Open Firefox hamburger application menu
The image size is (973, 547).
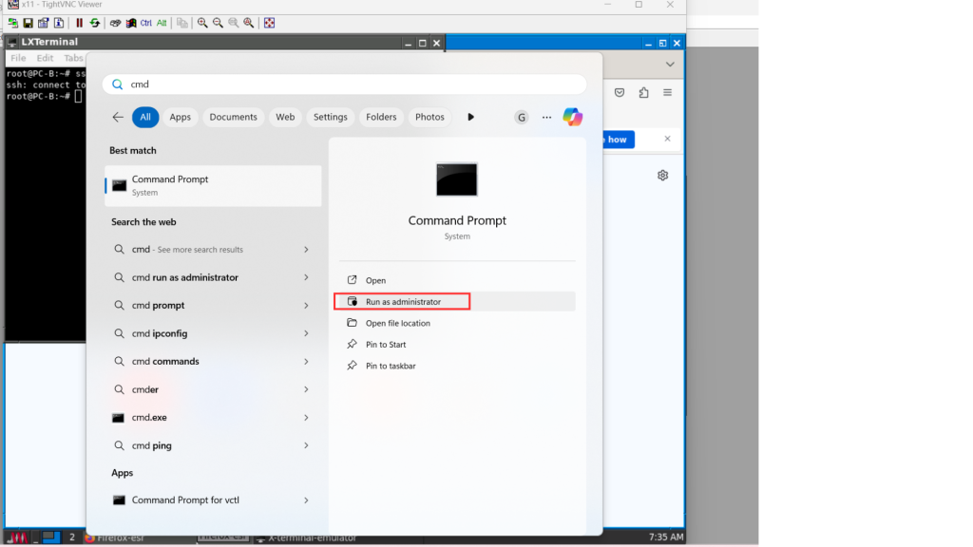coord(668,92)
